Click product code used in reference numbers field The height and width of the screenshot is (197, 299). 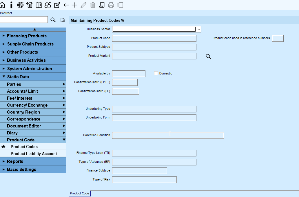click(x=278, y=38)
